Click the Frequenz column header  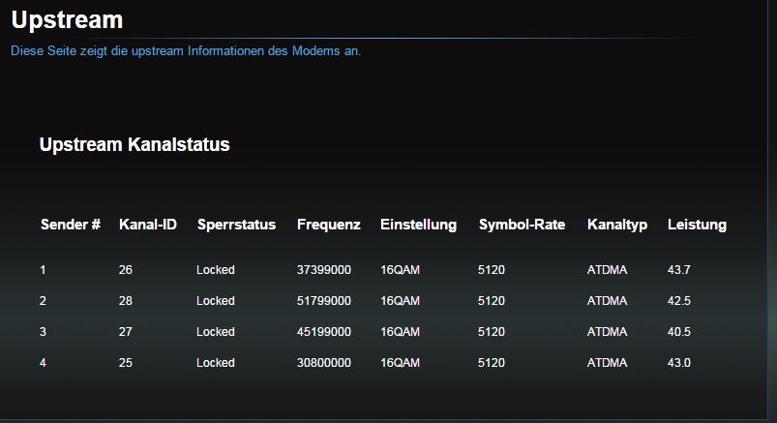click(328, 225)
